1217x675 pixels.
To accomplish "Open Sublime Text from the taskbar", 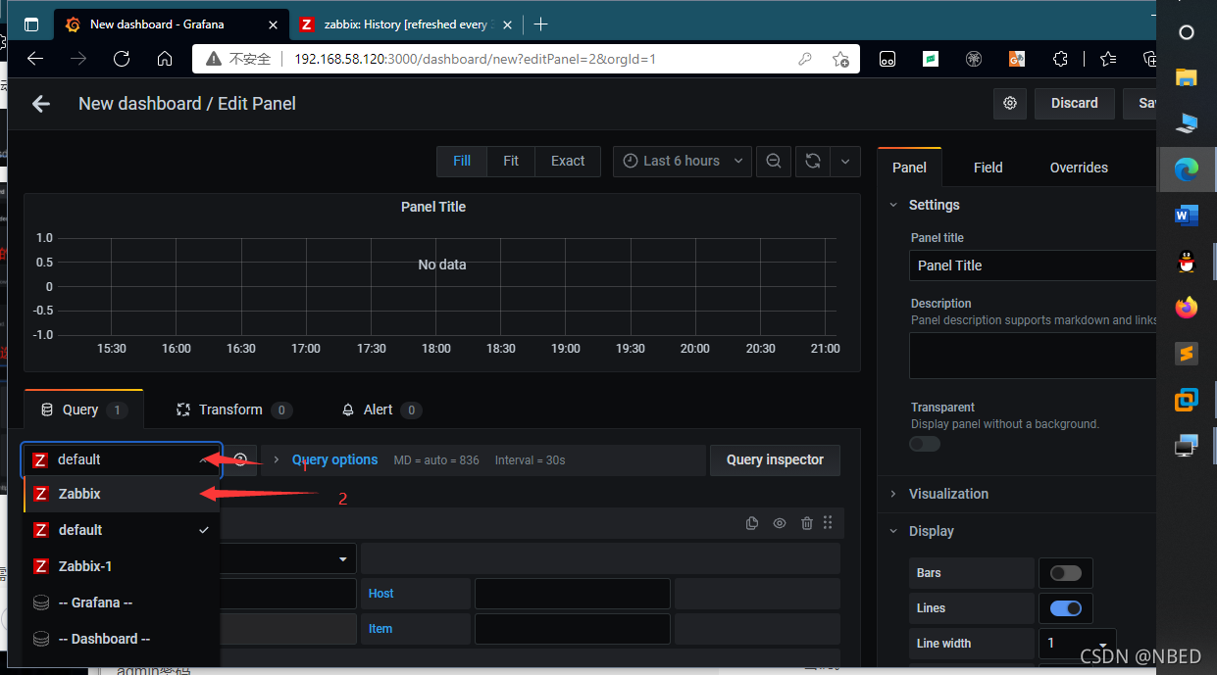I will tap(1187, 354).
